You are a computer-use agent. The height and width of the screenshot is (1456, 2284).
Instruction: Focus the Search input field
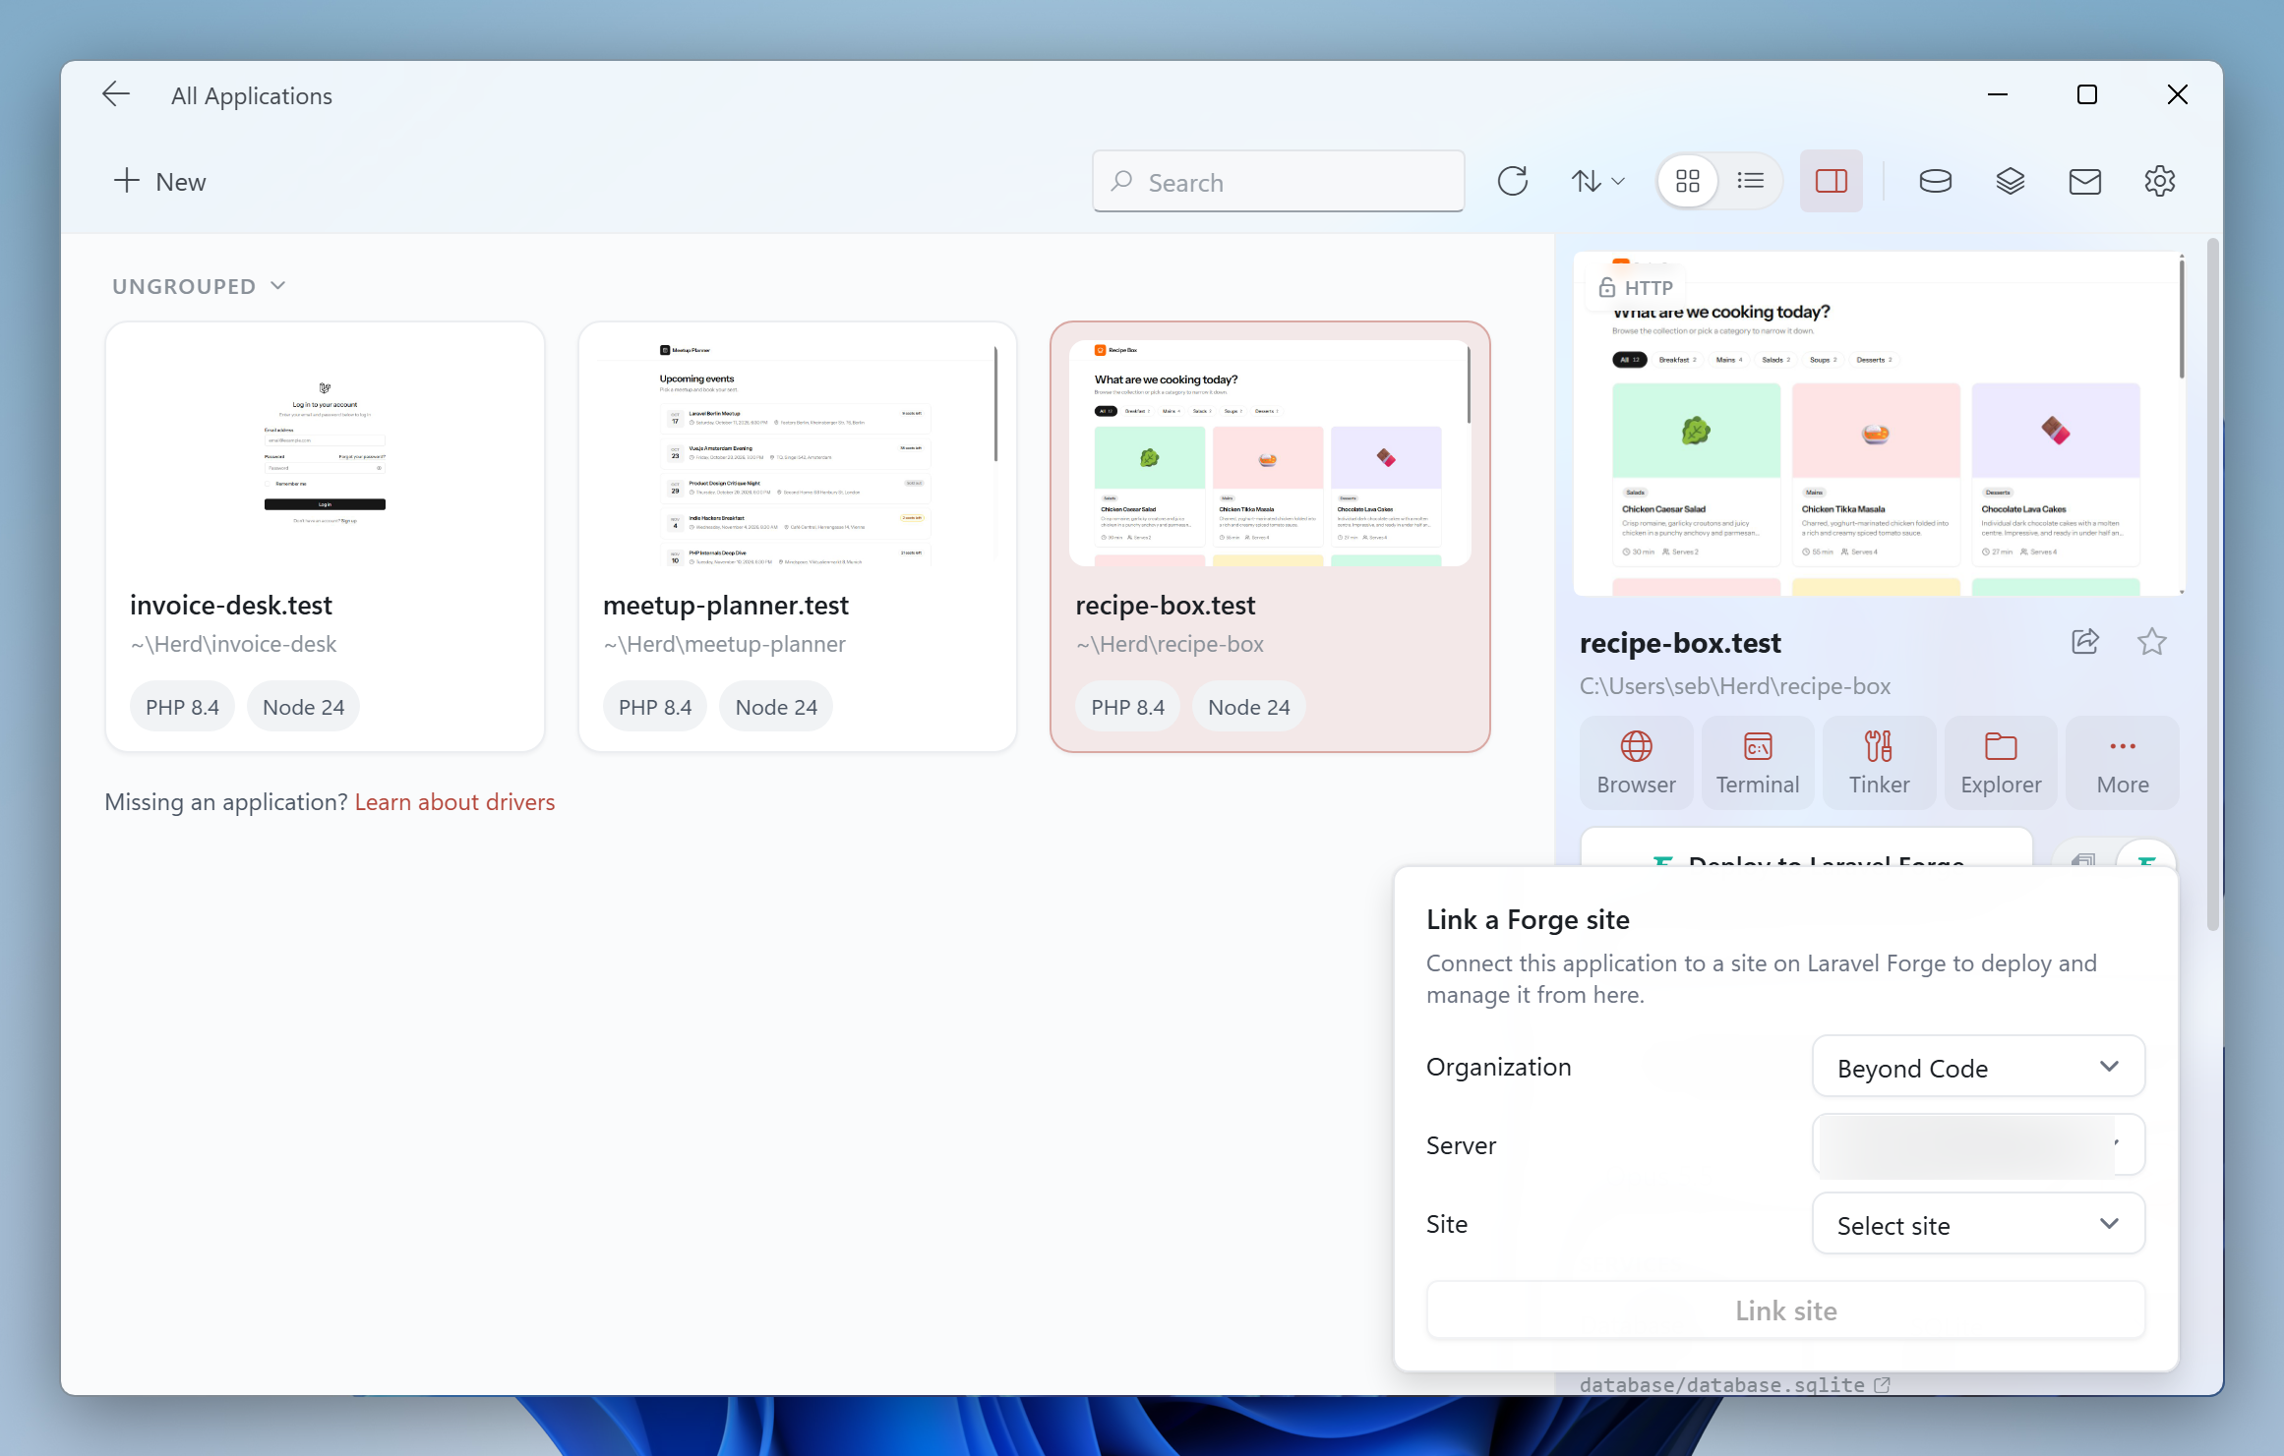[x=1278, y=182]
